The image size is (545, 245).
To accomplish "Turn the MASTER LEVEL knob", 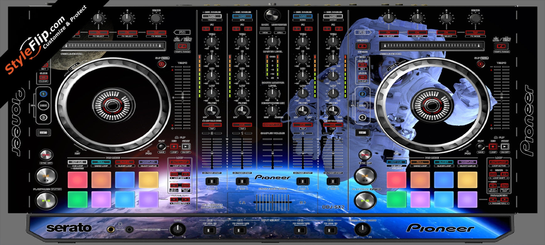I will point(272,41).
